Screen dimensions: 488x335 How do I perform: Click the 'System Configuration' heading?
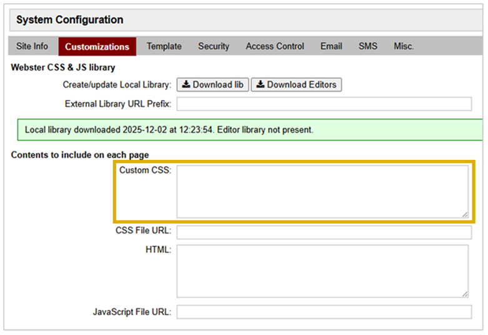pos(70,20)
